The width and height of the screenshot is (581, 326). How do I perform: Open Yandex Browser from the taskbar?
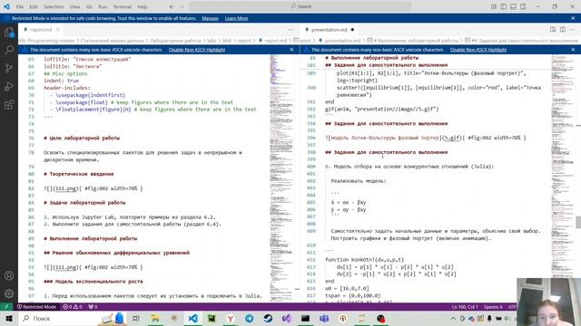(231, 318)
